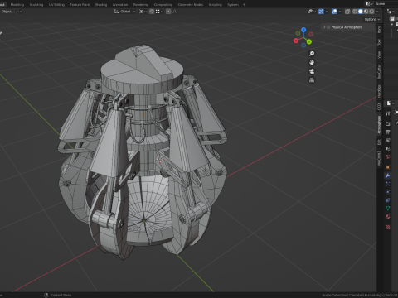Open proportional editing falloff dropdown
This screenshot has width=398, height=298.
pos(176,12)
